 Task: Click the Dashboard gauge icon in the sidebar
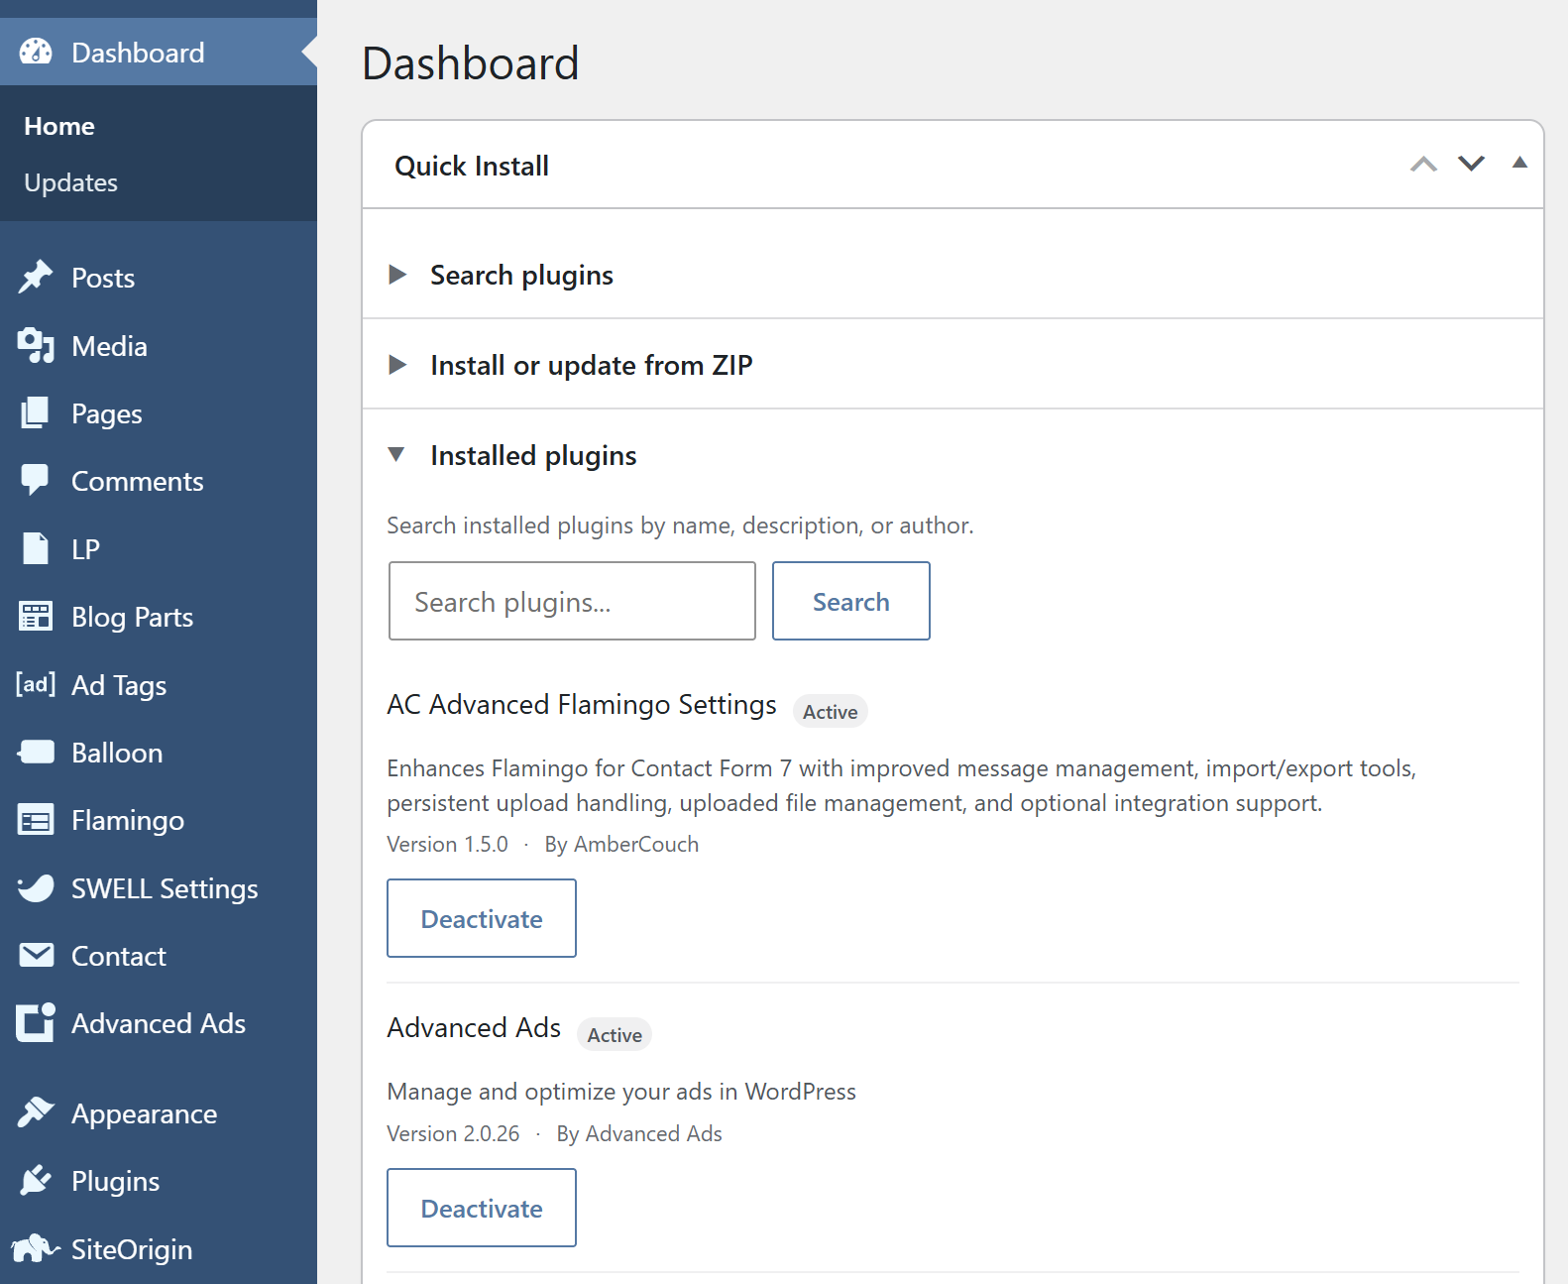tap(36, 52)
